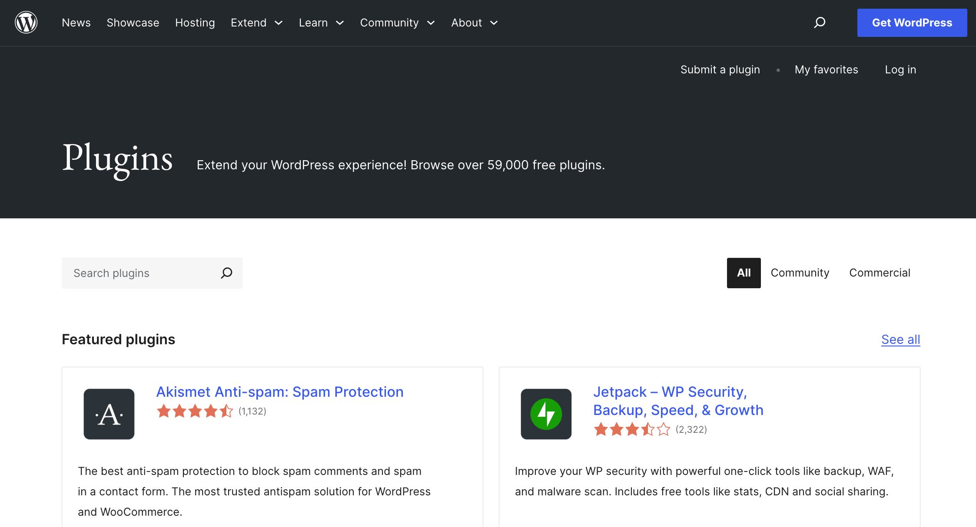Click the Akismet plugin description text

tap(254, 491)
